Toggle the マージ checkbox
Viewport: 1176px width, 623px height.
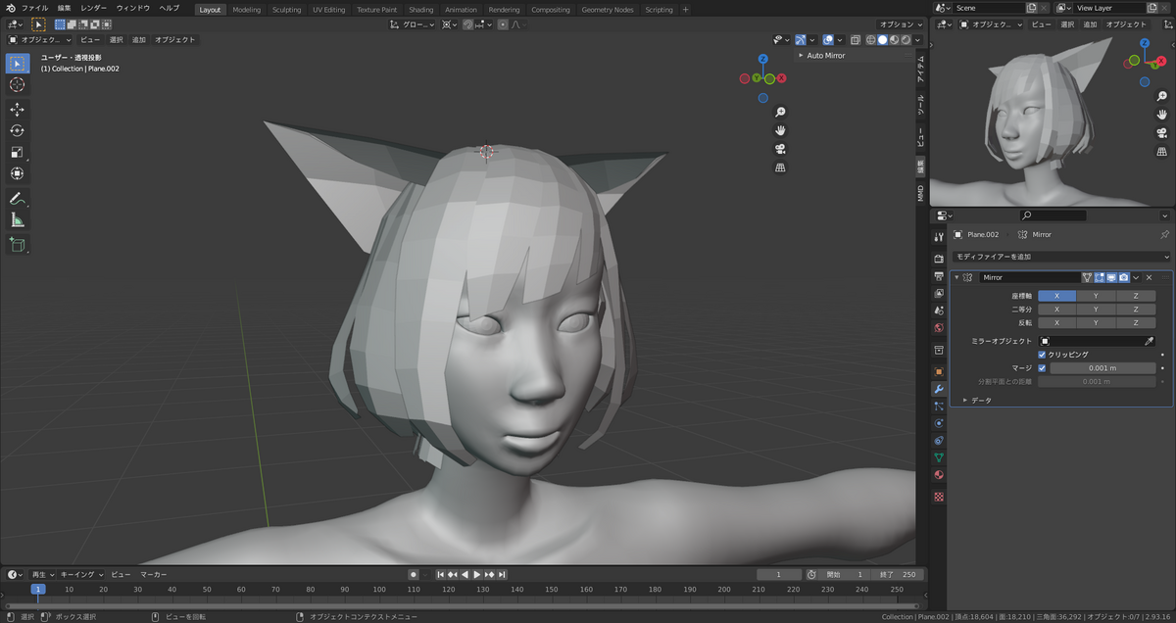coord(1042,368)
